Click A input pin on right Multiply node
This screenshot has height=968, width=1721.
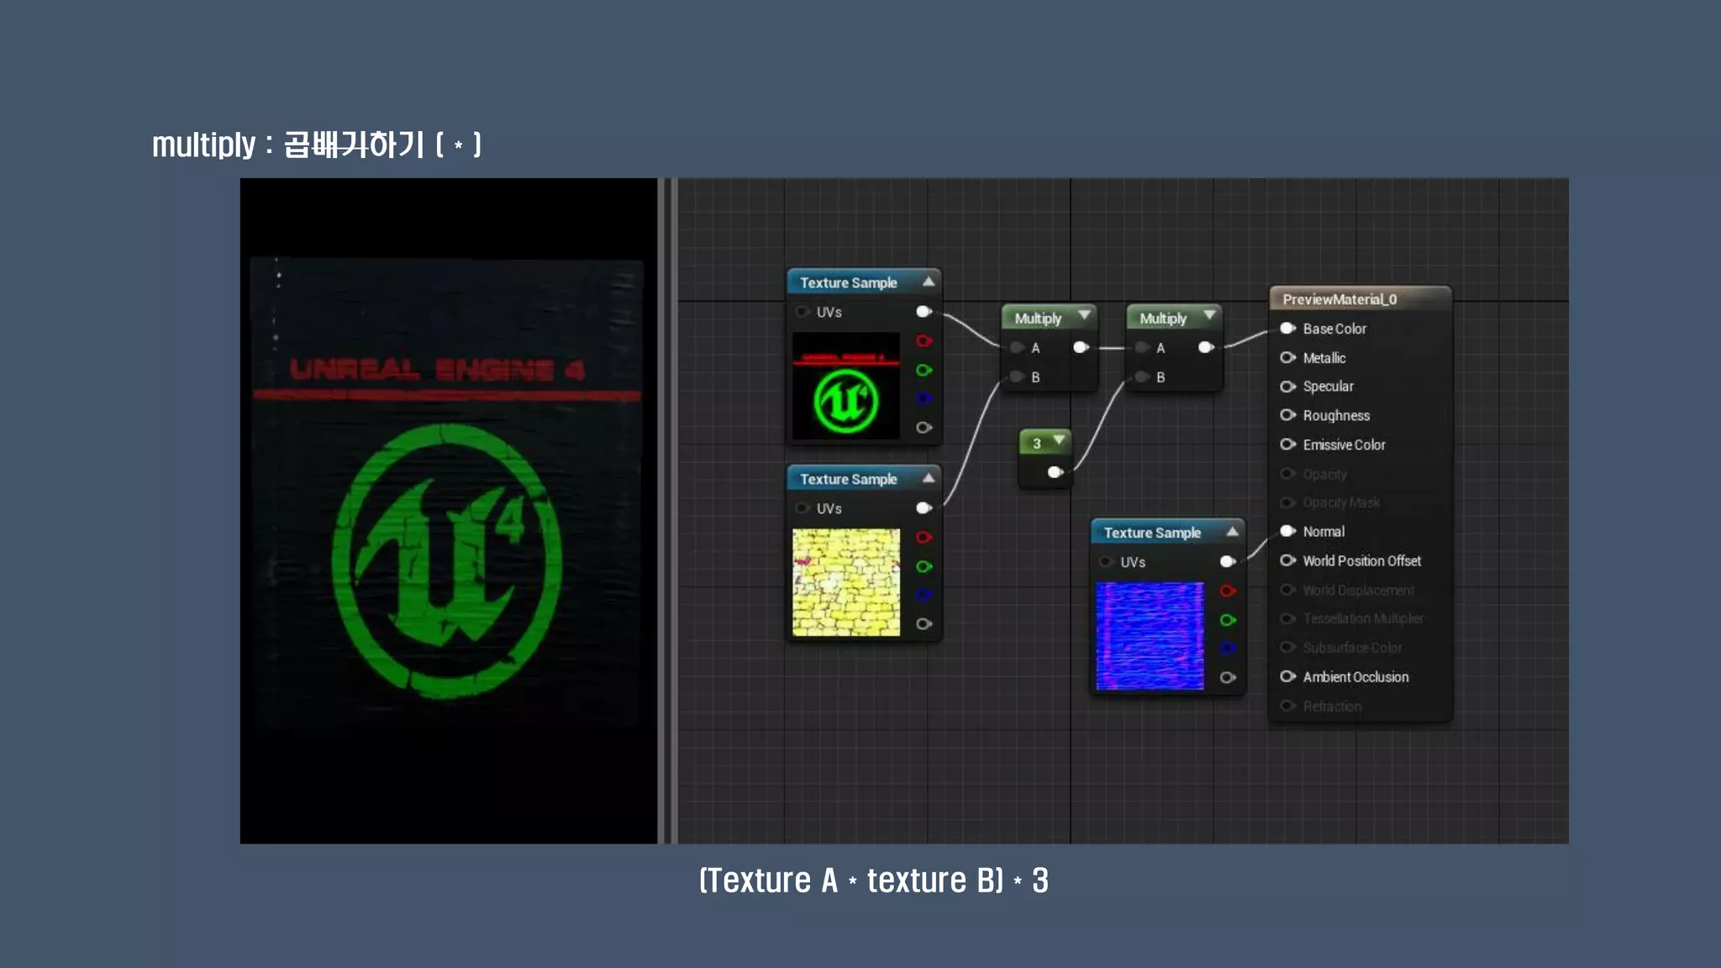[x=1142, y=347]
